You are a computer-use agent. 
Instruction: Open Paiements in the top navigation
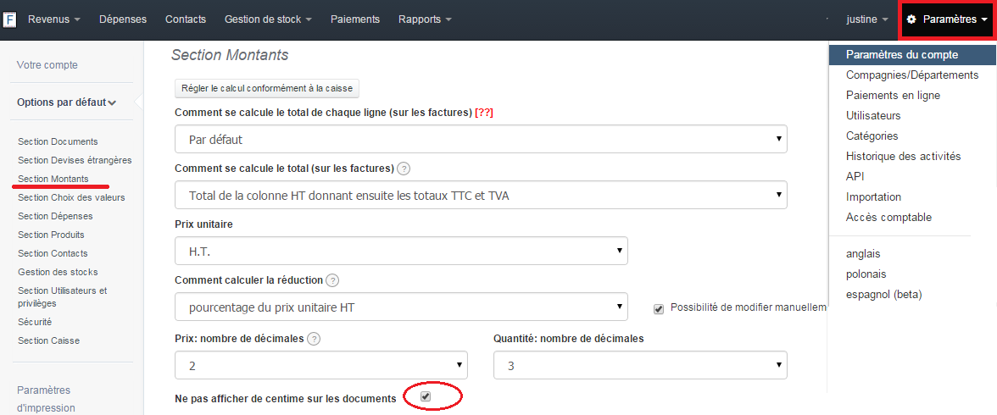(x=354, y=19)
